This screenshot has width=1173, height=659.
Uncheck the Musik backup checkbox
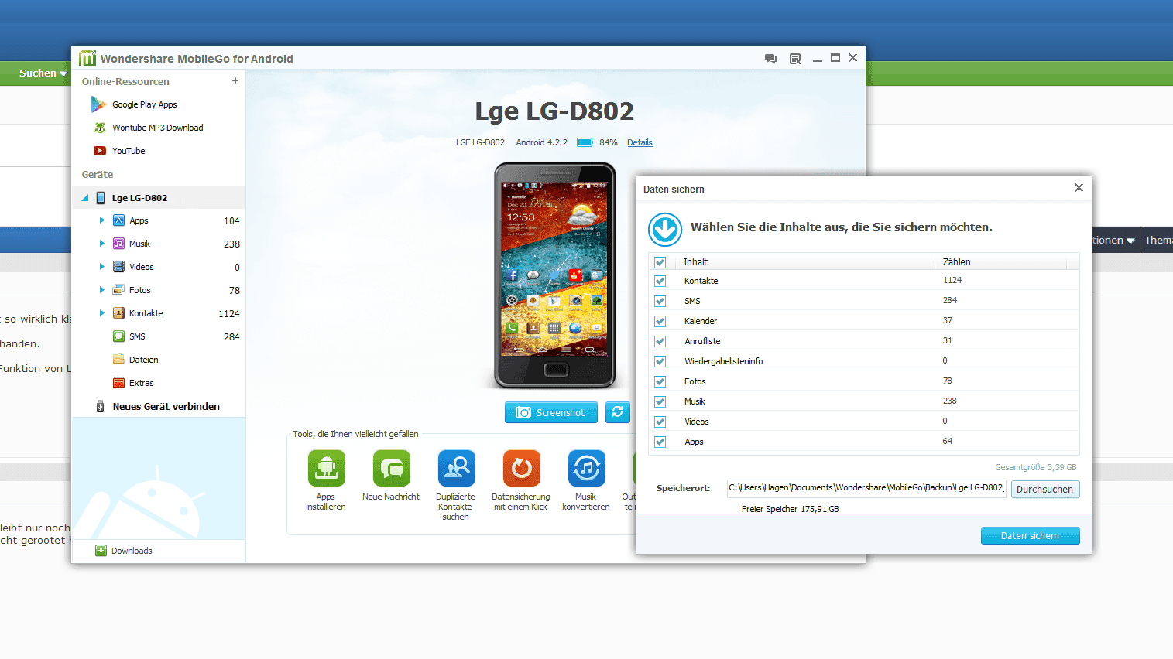[660, 402]
